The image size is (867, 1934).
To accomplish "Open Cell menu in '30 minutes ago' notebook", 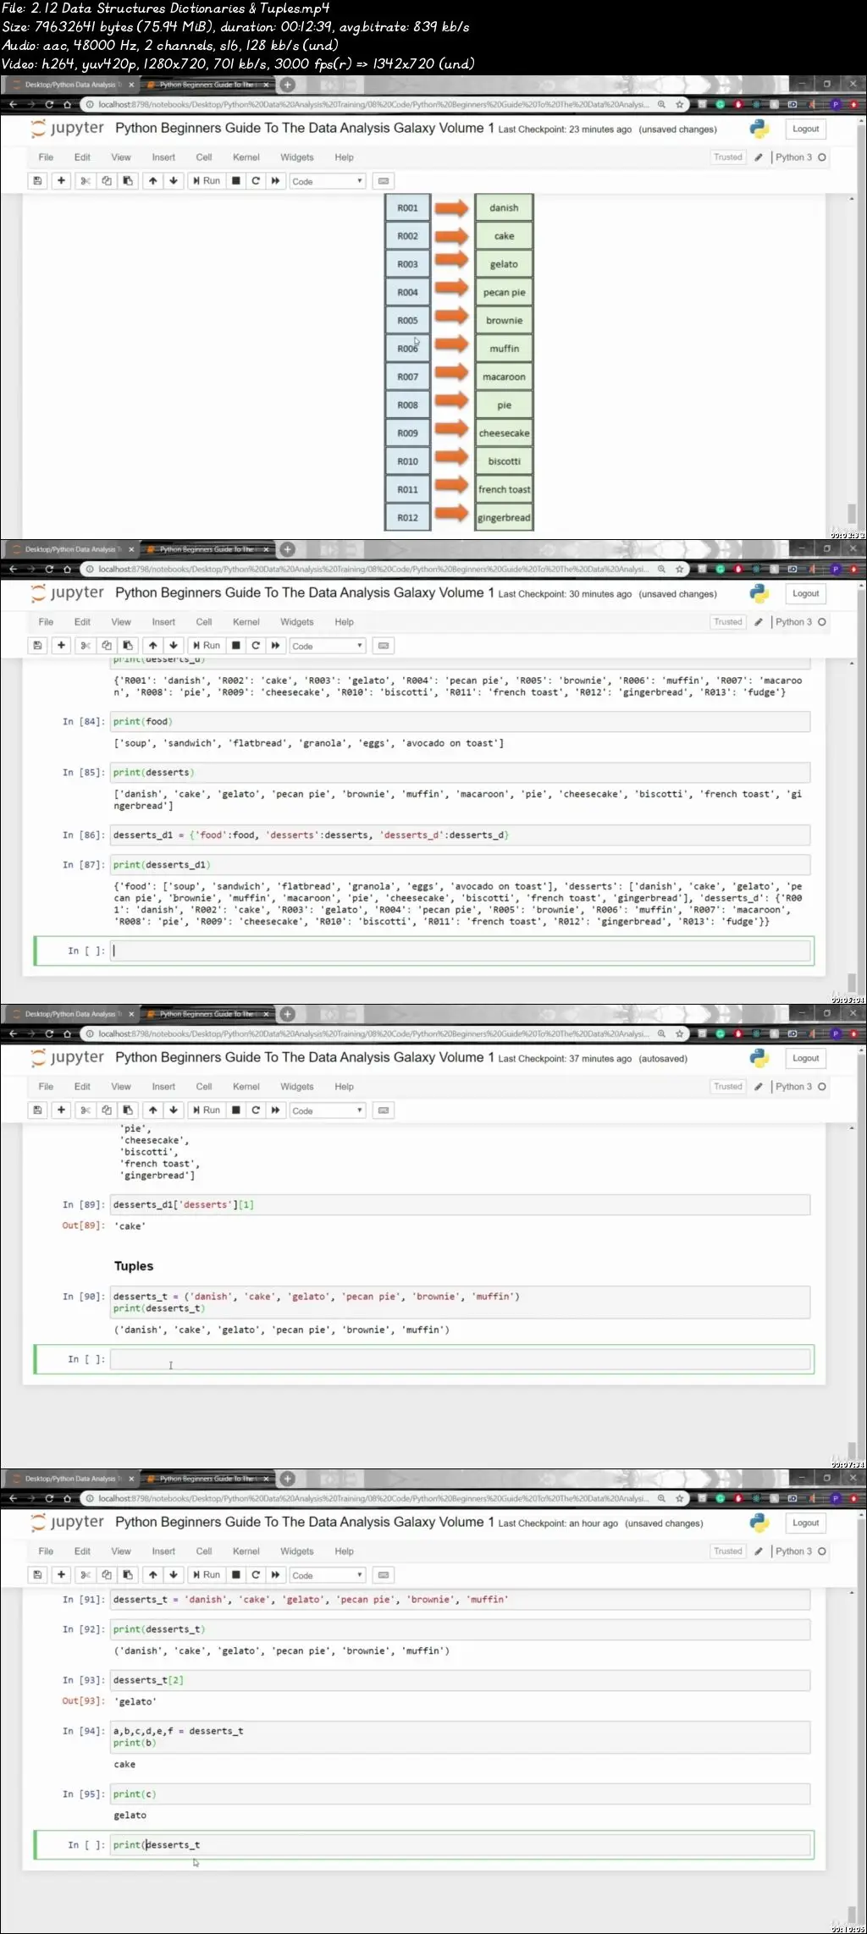I will [204, 622].
